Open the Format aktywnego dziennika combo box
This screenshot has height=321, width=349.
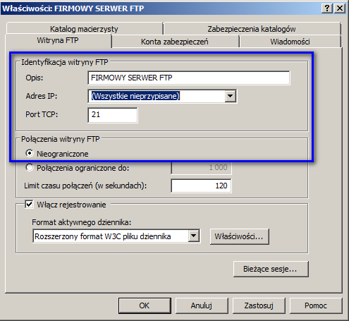tap(116, 236)
